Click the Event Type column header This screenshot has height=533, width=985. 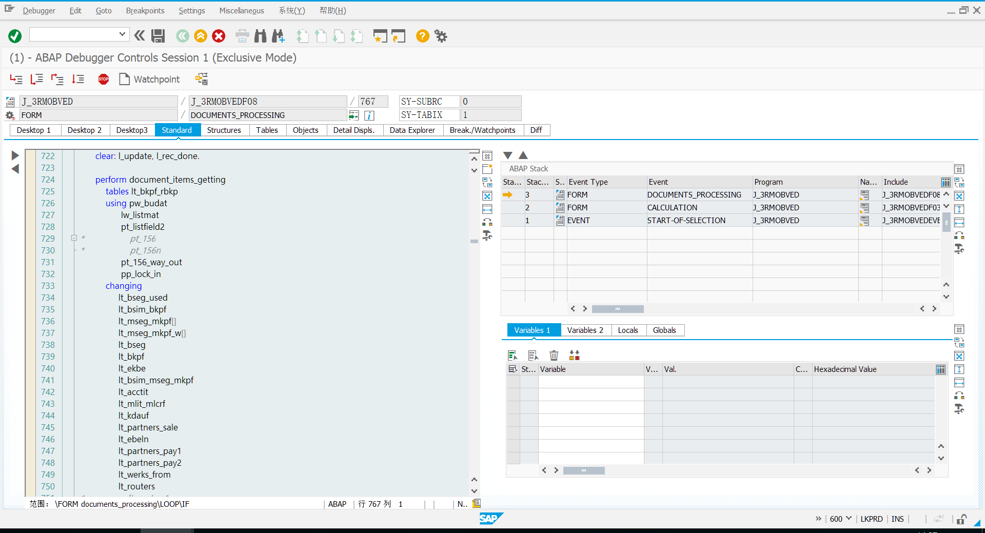coord(606,182)
